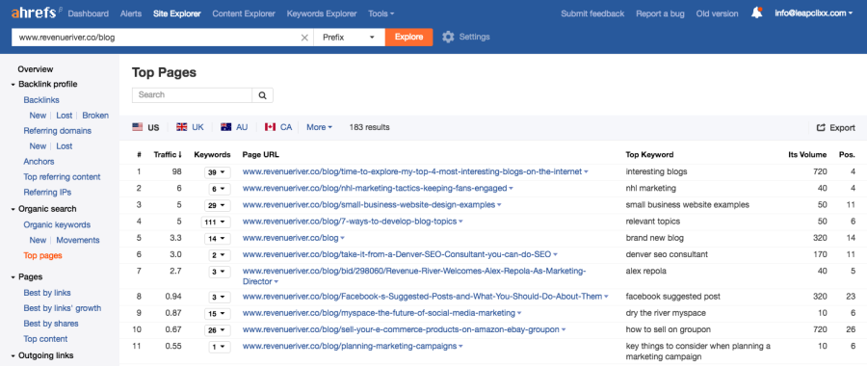Viewport: 867px width, 366px height.
Task: Open the nhl-marketing-tactics page URL
Action: coord(375,188)
